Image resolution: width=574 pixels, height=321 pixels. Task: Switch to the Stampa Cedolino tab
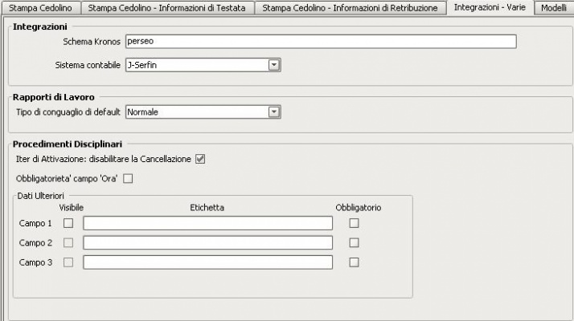[39, 7]
